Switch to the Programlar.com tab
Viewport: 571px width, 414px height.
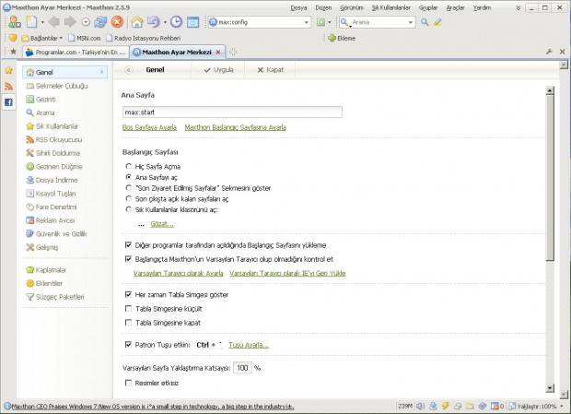pos(76,53)
